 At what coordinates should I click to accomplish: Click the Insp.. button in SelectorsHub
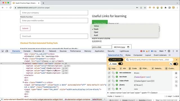112,68
